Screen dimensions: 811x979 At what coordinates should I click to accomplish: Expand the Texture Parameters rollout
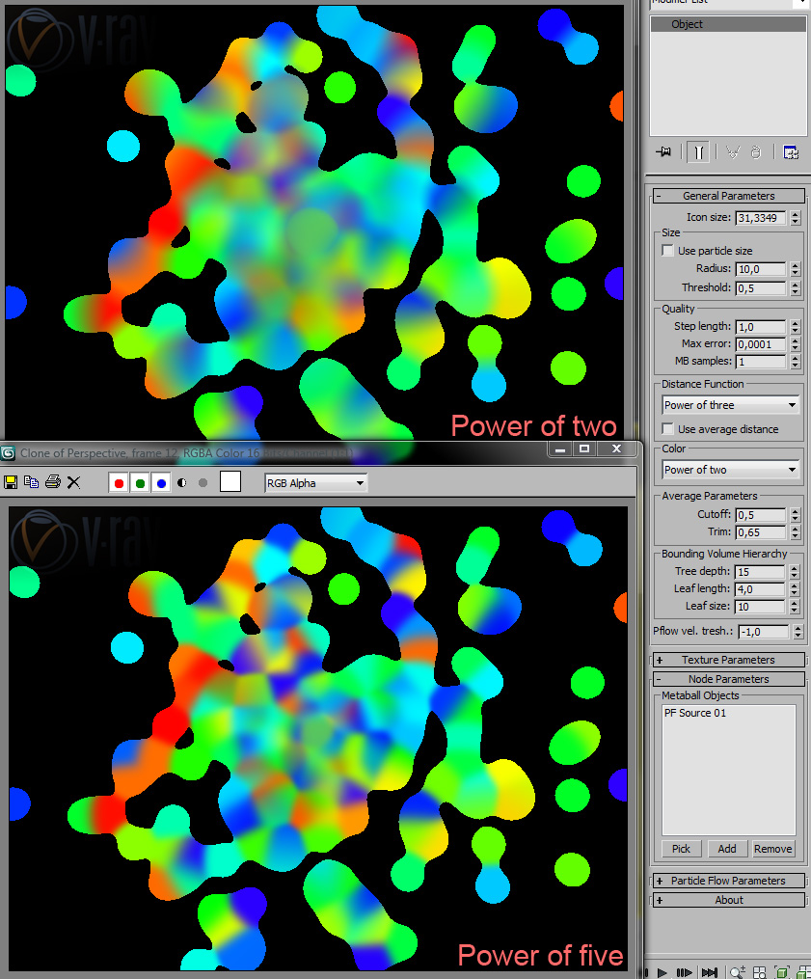click(x=728, y=660)
